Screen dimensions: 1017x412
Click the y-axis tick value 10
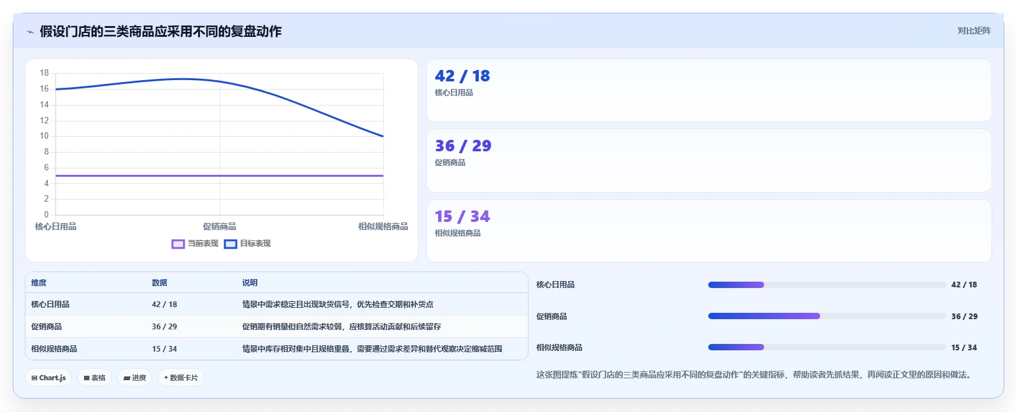(44, 135)
